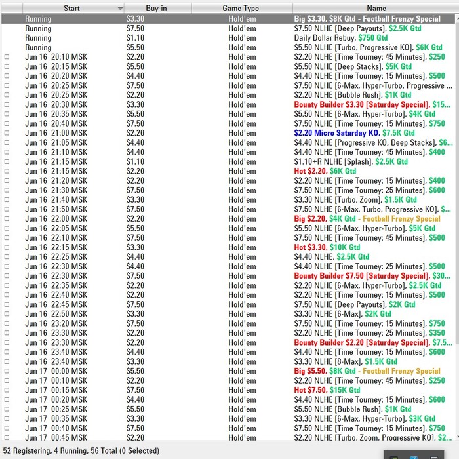Click the $4.40 Time Tourney 15 Minutes $500 row
Viewport: 459px width, 459px height.
(x=228, y=76)
